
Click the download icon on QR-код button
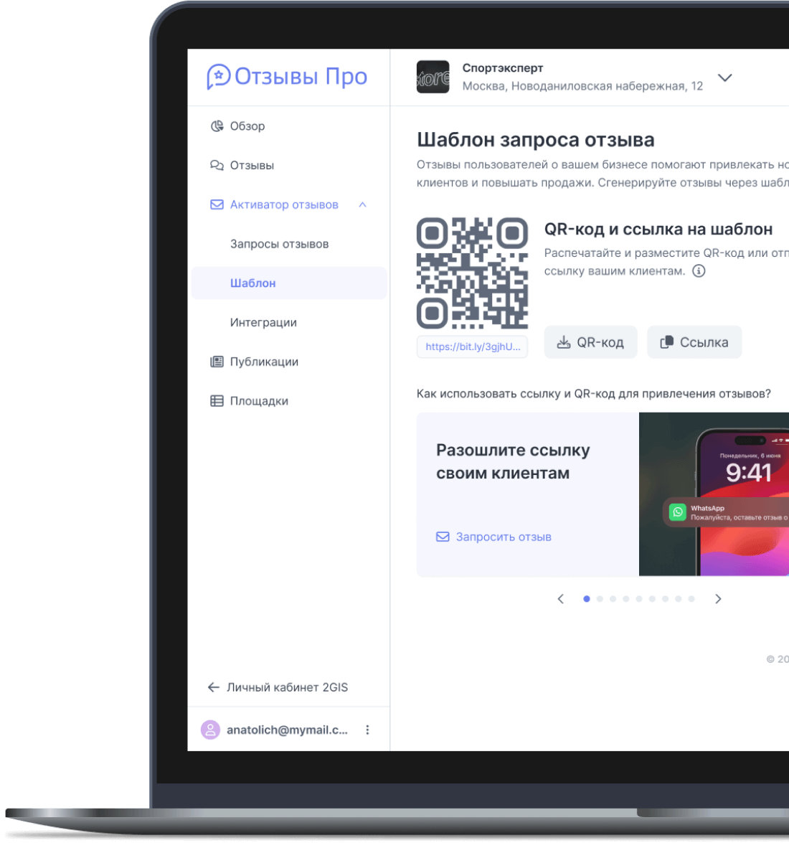[x=563, y=342]
